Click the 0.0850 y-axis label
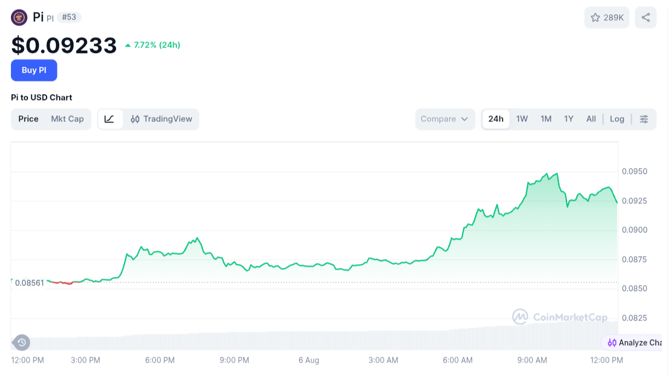The image size is (668, 377). (635, 288)
